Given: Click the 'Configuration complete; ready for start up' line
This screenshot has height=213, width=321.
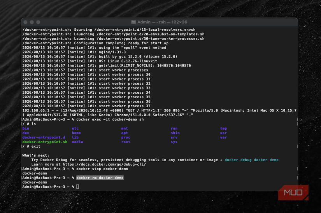Looking at the screenshot, I should tap(95, 43).
